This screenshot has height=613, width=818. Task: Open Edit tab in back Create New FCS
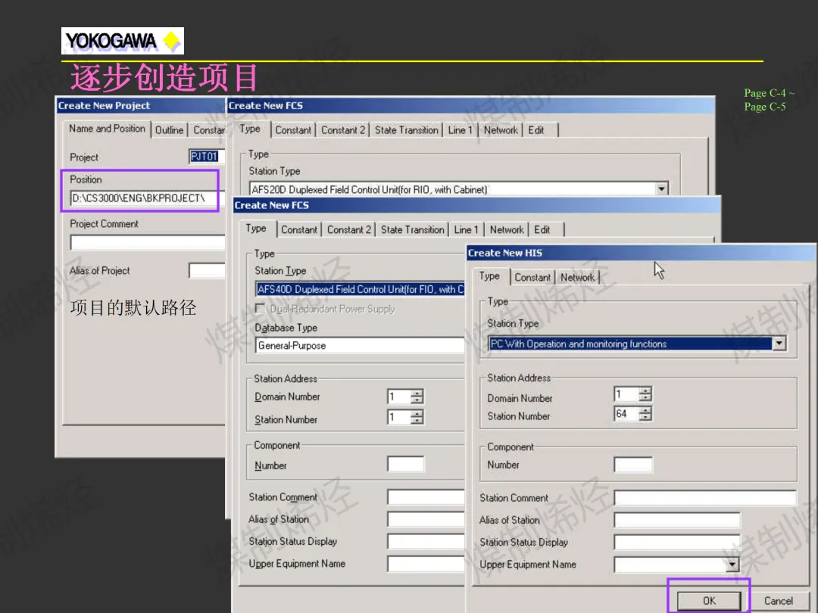535,130
